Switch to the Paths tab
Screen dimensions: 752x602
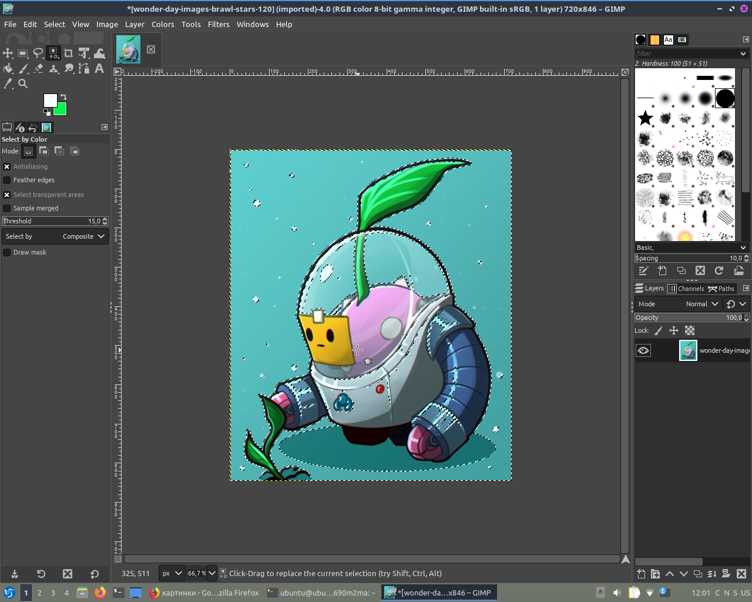tap(721, 289)
